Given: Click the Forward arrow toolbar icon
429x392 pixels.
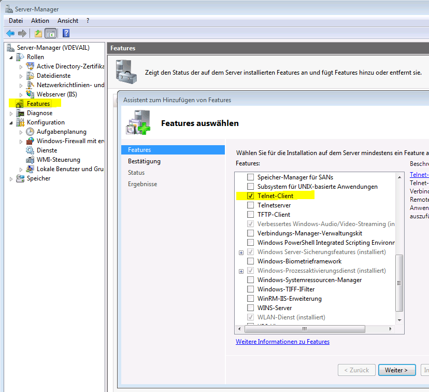Looking at the screenshot, I should pos(22,33).
